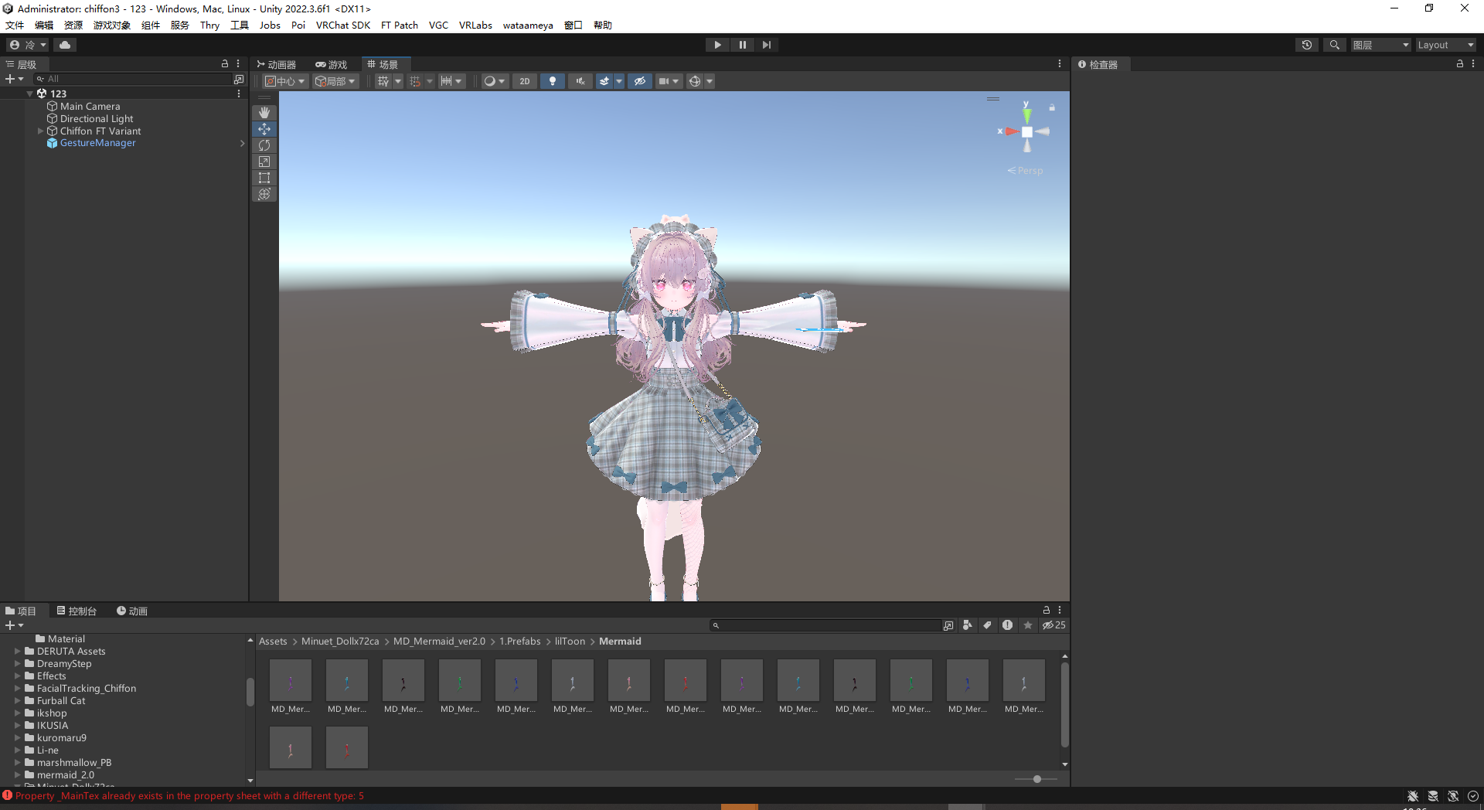Open Unity cloud services icon
1484x810 pixels.
coord(65,45)
